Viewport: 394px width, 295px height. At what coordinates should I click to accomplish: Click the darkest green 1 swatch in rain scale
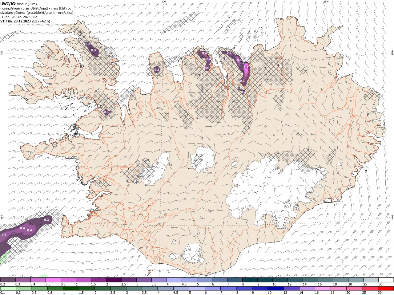coord(71,289)
